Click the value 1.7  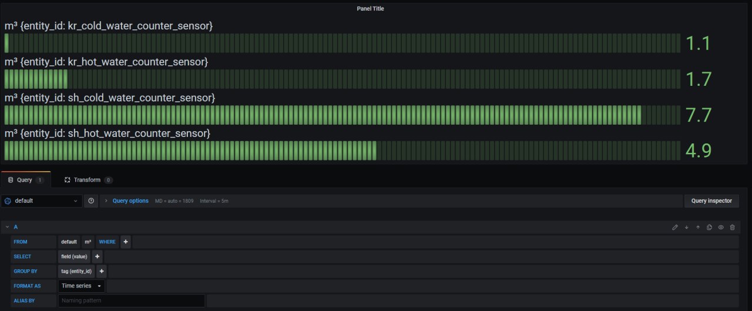[699, 79]
